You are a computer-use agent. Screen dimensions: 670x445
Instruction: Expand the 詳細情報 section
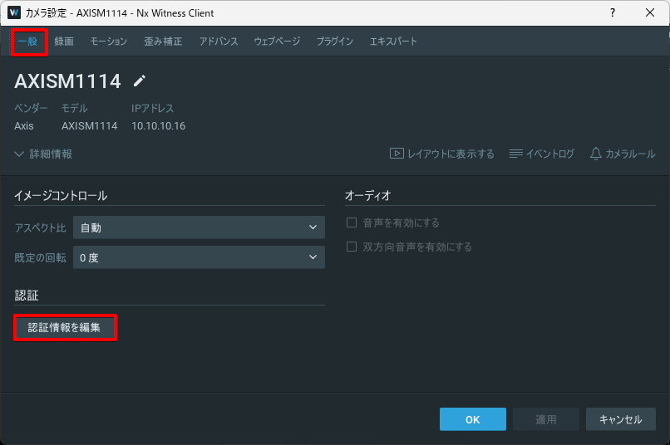click(x=43, y=154)
